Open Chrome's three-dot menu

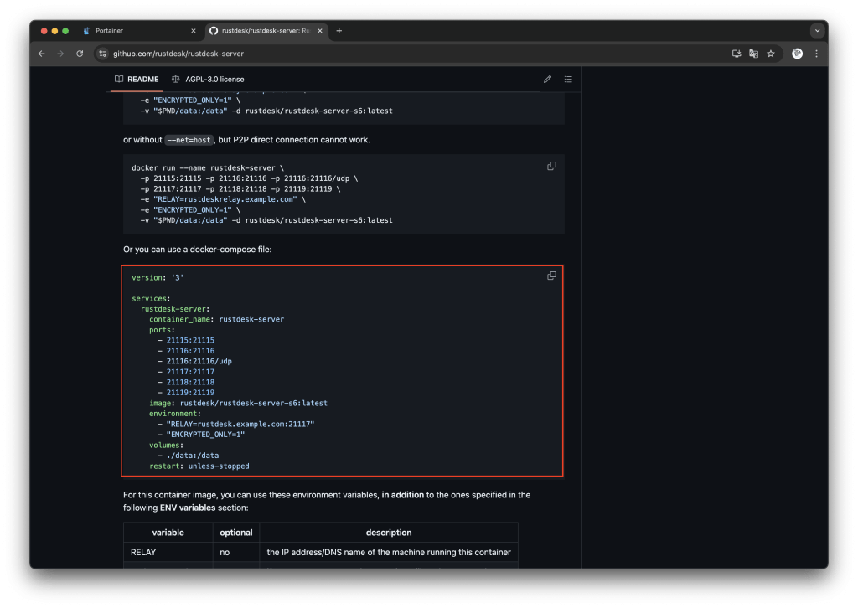click(817, 53)
